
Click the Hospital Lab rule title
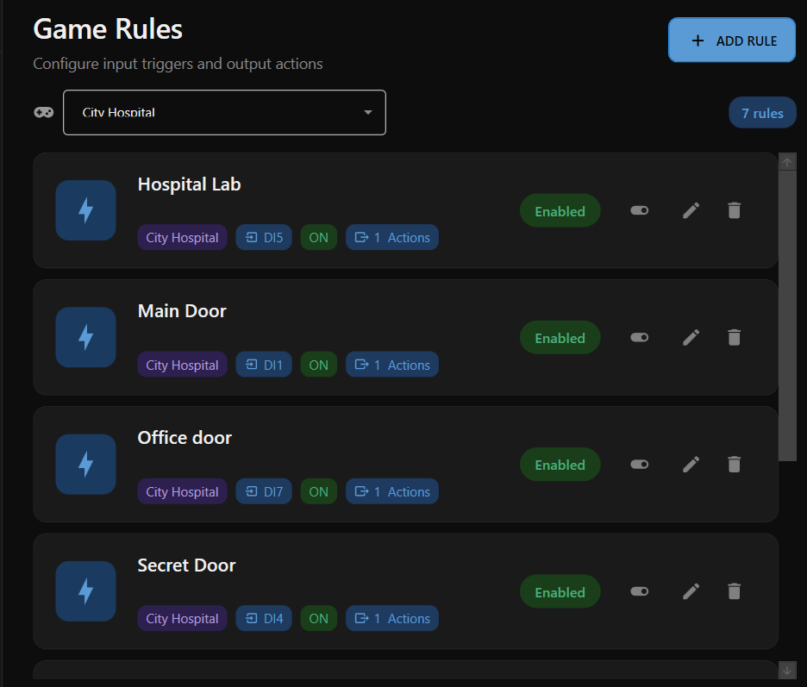(189, 184)
